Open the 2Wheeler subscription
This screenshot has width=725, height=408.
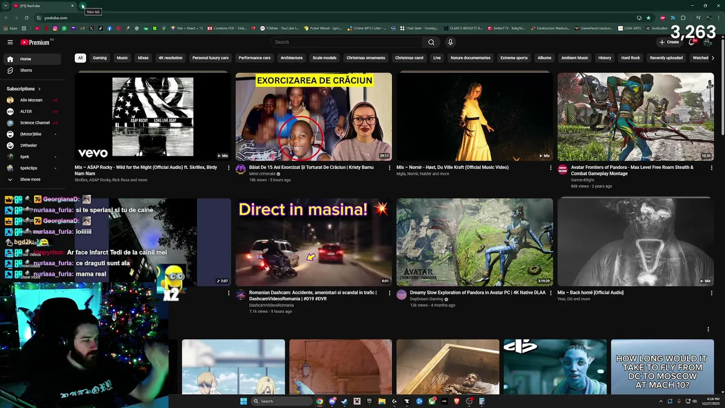pyautogui.click(x=33, y=146)
